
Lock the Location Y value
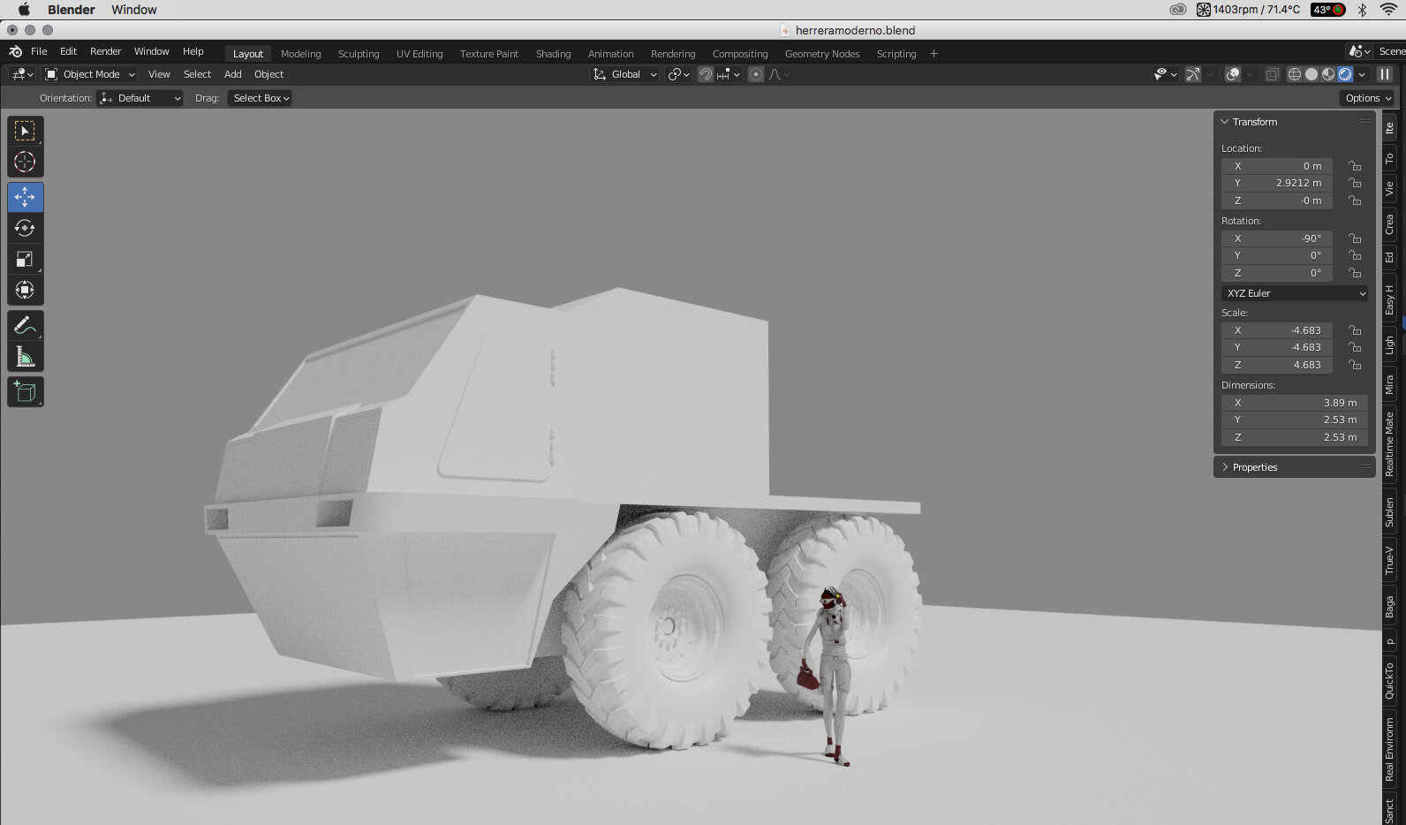point(1355,183)
